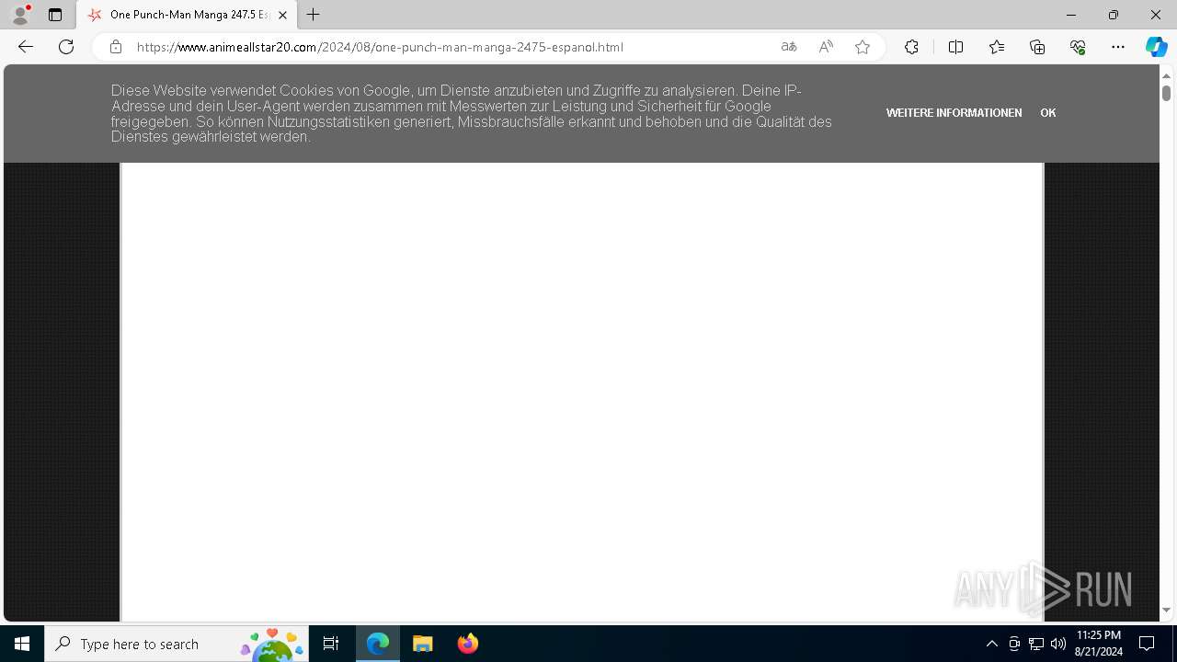Open the Favorites list
This screenshot has width=1177, height=662.
tap(997, 47)
